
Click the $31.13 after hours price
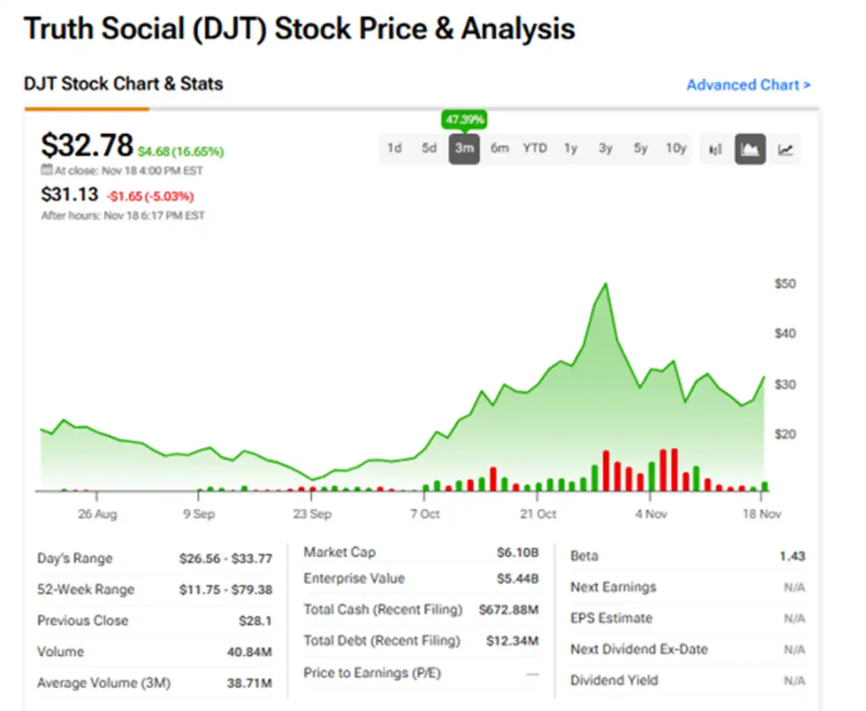69,195
